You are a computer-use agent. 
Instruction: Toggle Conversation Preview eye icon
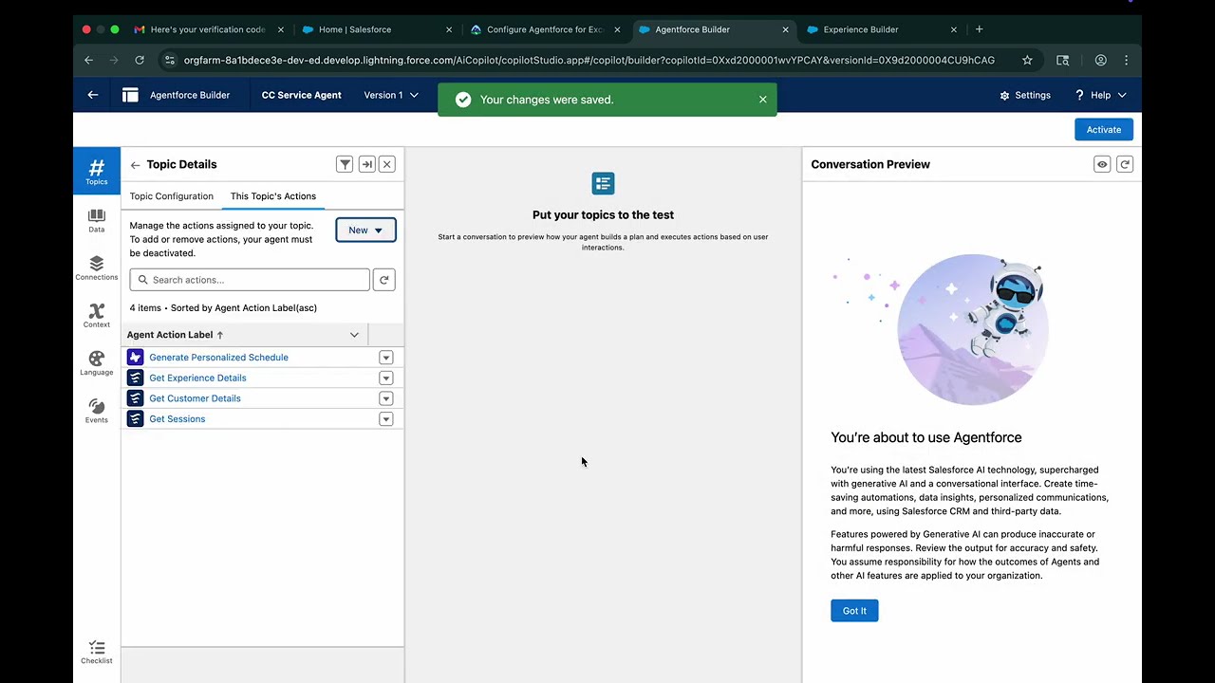(1102, 164)
